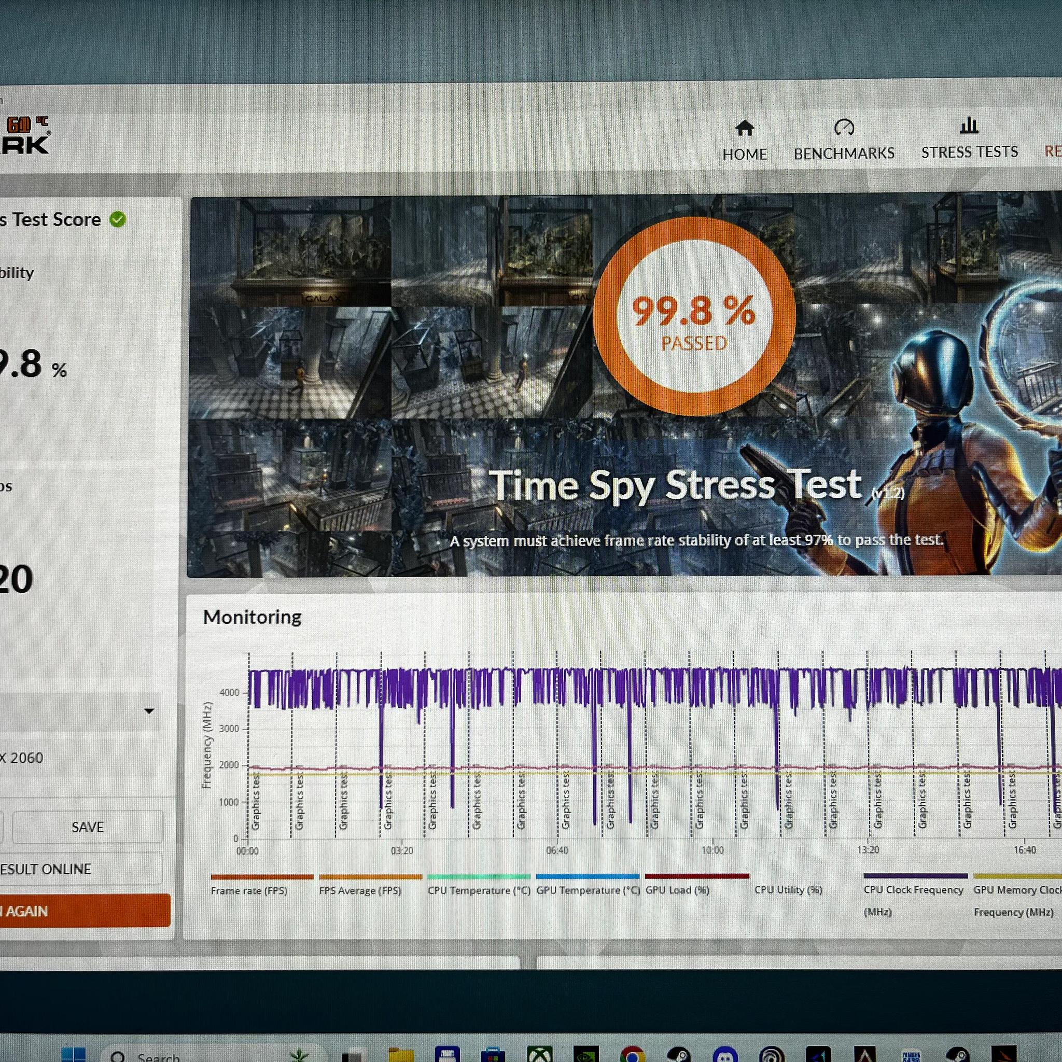
Task: Open the BENCHMARKS section
Action: 844,140
